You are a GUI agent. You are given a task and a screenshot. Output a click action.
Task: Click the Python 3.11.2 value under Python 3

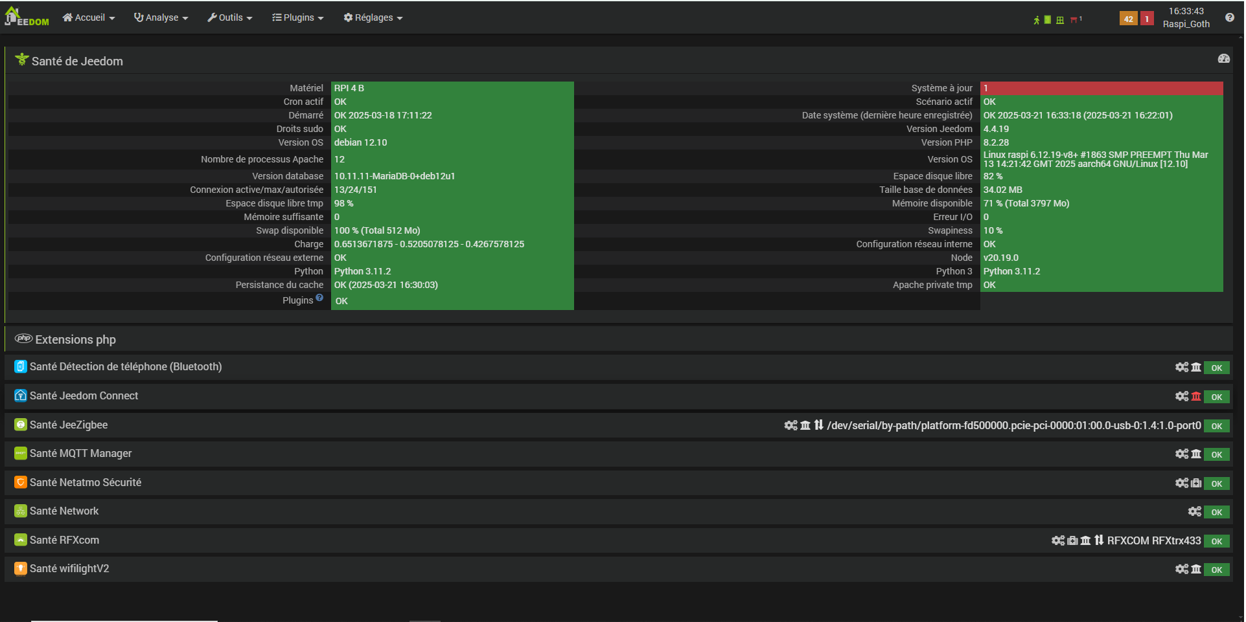1011,271
